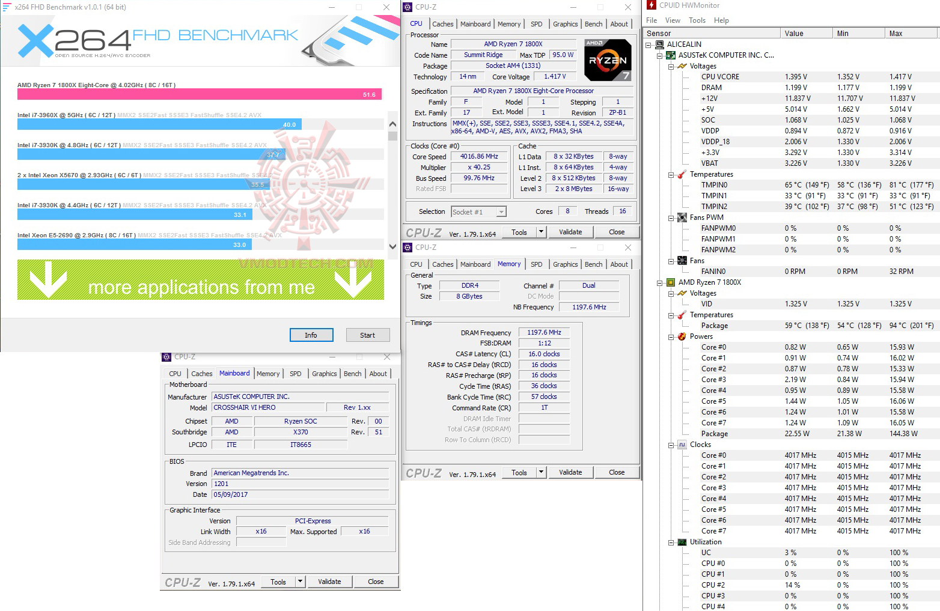
Task: Click the Utilization graph icon
Action: click(x=682, y=542)
